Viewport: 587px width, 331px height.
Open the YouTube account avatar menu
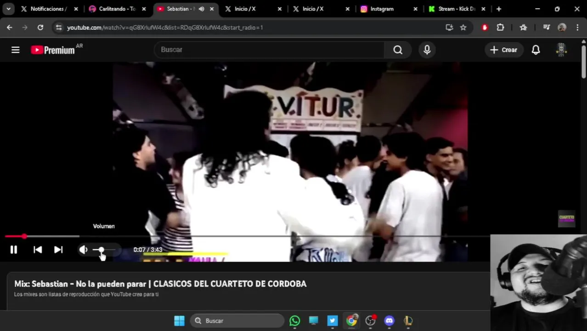tap(561, 50)
